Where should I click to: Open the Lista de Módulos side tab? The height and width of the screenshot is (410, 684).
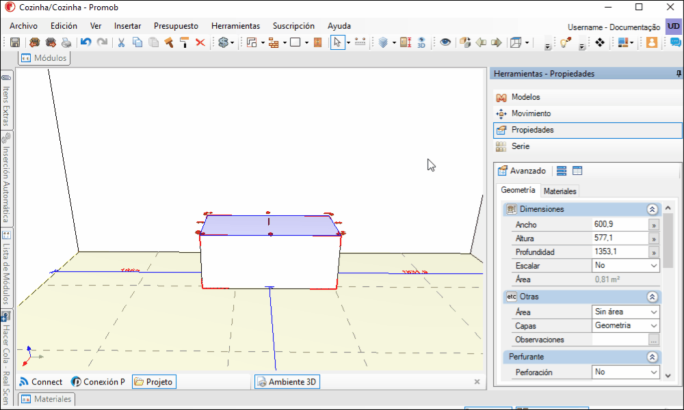[7, 267]
